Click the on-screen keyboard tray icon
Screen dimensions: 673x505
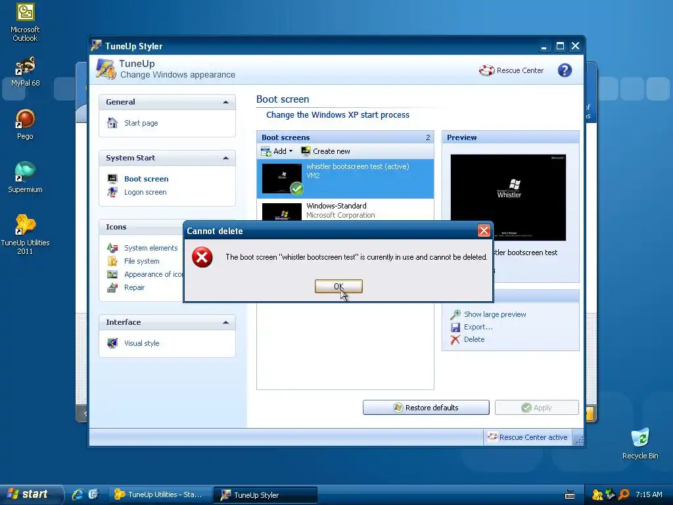coord(570,495)
